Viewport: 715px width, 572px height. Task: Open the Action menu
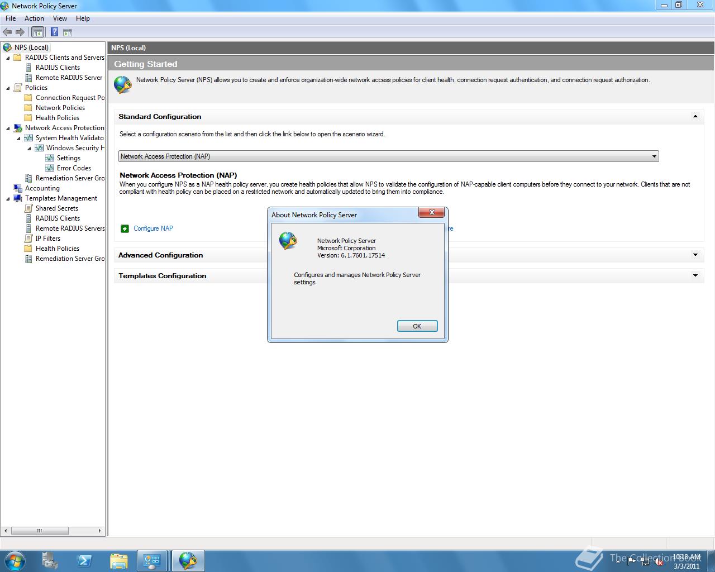pos(34,18)
